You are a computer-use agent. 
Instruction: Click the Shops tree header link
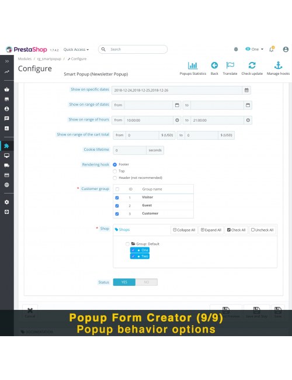(x=122, y=230)
